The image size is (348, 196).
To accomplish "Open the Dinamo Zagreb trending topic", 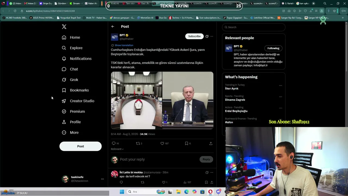I will [x=235, y=100].
